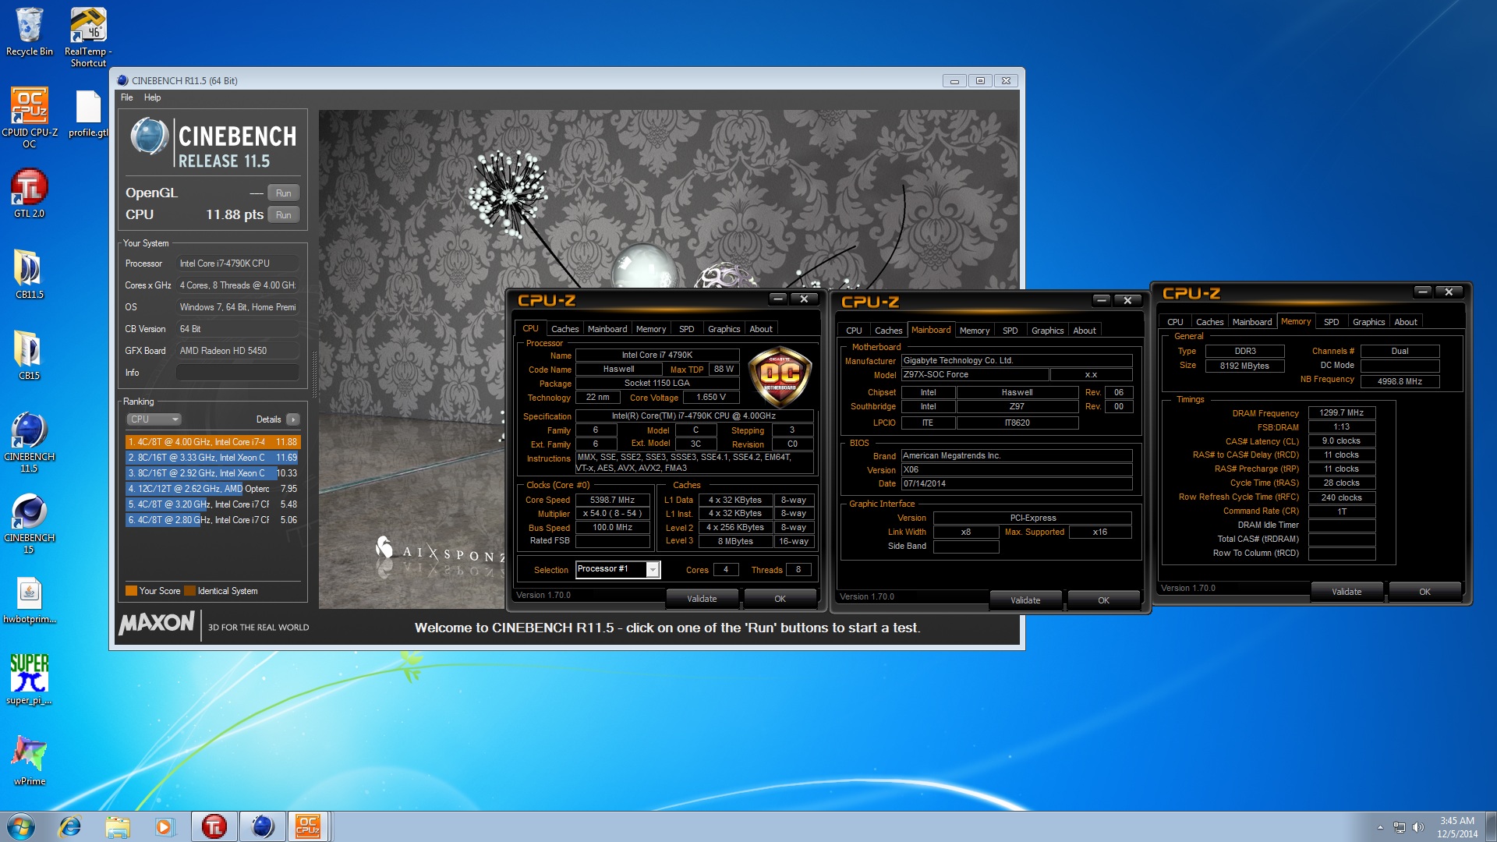Click the volume speaker tray icon

click(1417, 827)
